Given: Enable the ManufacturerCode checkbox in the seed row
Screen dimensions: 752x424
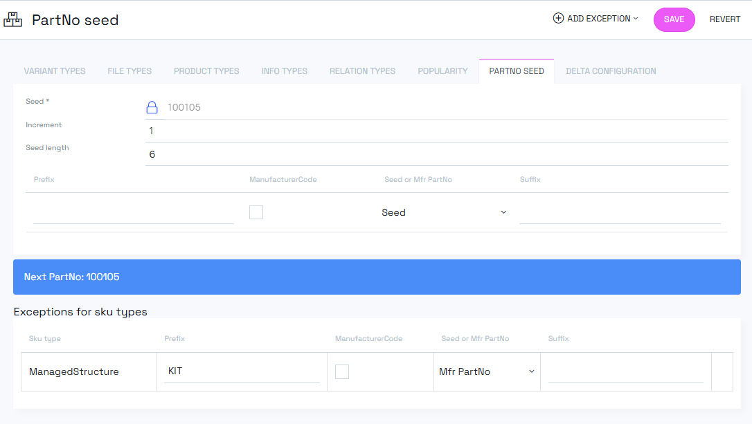Looking at the screenshot, I should click(x=256, y=212).
